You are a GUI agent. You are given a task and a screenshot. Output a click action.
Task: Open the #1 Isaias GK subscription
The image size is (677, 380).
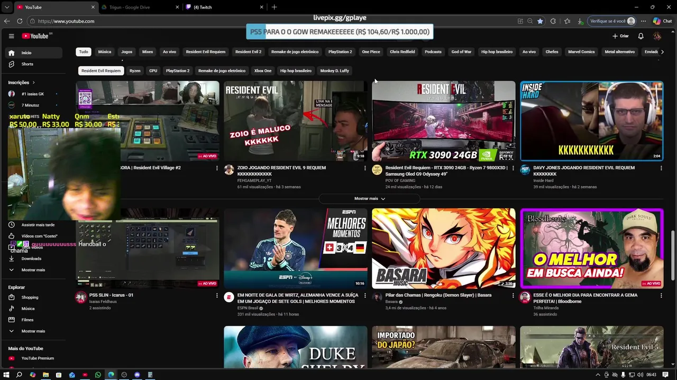click(33, 94)
